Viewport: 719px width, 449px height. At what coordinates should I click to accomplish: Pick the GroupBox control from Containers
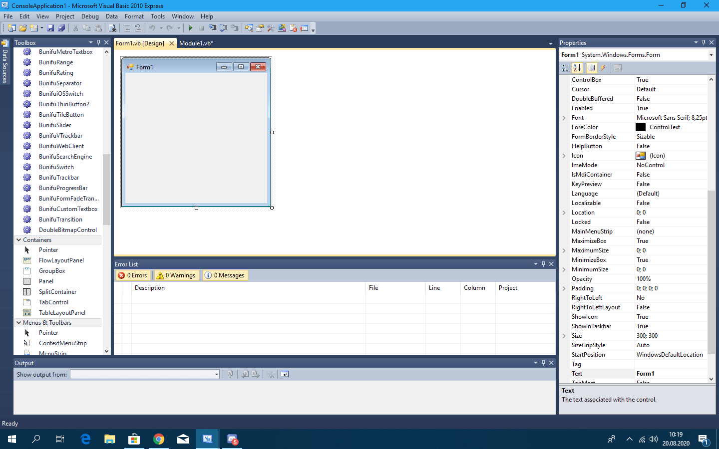click(x=52, y=271)
